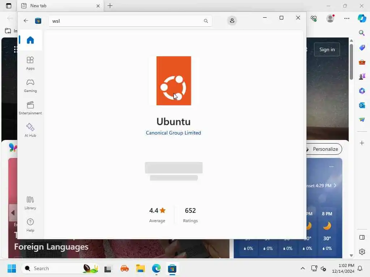Click Sign in on the new tab page
This screenshot has width=370, height=277.
coord(327,49)
